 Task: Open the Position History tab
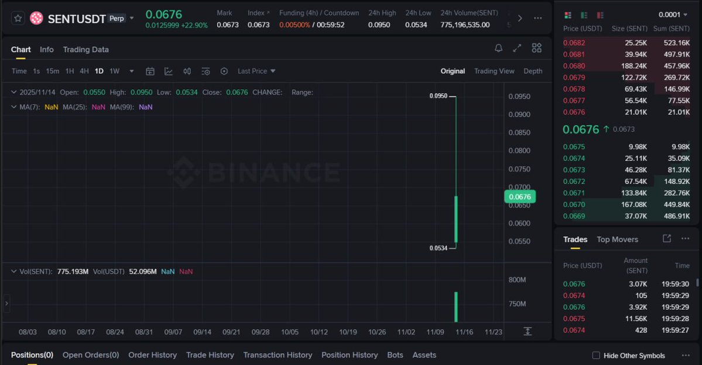tap(350, 355)
